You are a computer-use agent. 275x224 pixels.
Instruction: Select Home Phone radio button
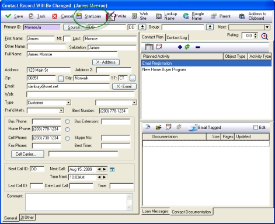point(67,129)
